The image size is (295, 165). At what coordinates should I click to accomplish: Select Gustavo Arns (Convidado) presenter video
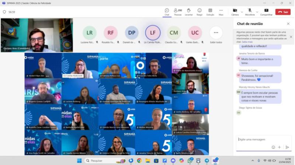coord(37,35)
